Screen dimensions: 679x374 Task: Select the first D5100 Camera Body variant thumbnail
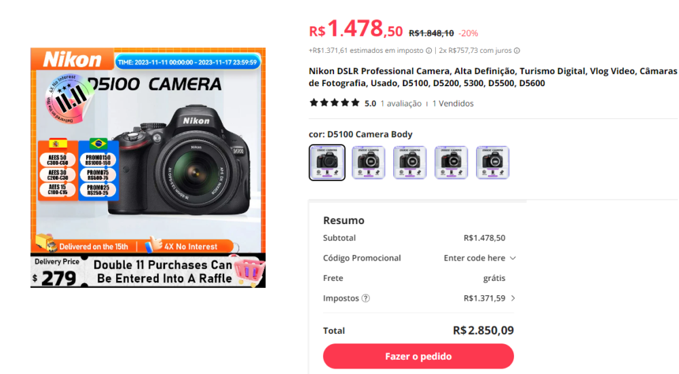pyautogui.click(x=327, y=162)
